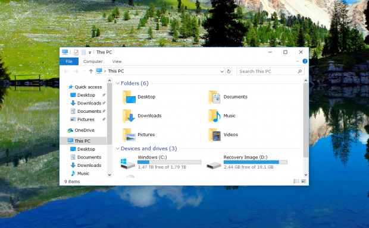369x228 pixels.
Task: Click the main pane scroll up arrow
Action: 306,81
